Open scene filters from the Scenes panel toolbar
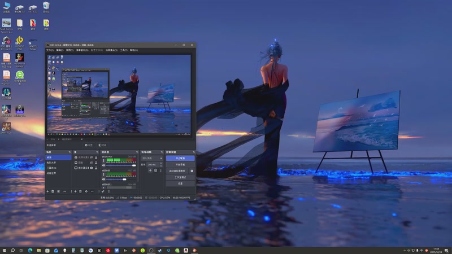This screenshot has height=254, width=452. click(59, 191)
